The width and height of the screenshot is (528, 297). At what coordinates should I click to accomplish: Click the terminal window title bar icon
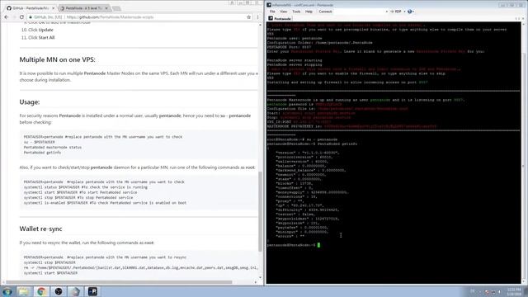[269, 5]
